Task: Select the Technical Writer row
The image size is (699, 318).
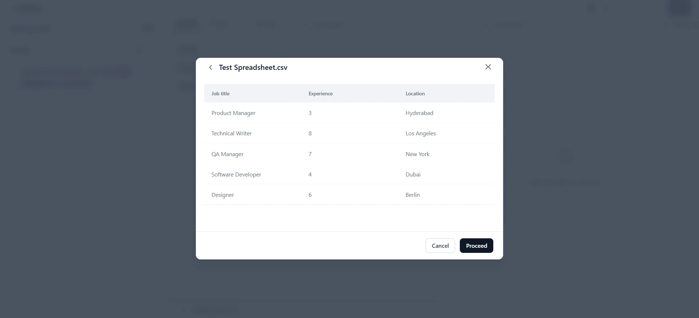Action: [x=232, y=133]
